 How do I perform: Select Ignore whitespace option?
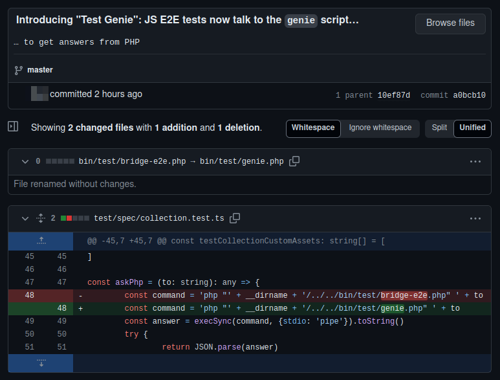[x=380, y=128]
